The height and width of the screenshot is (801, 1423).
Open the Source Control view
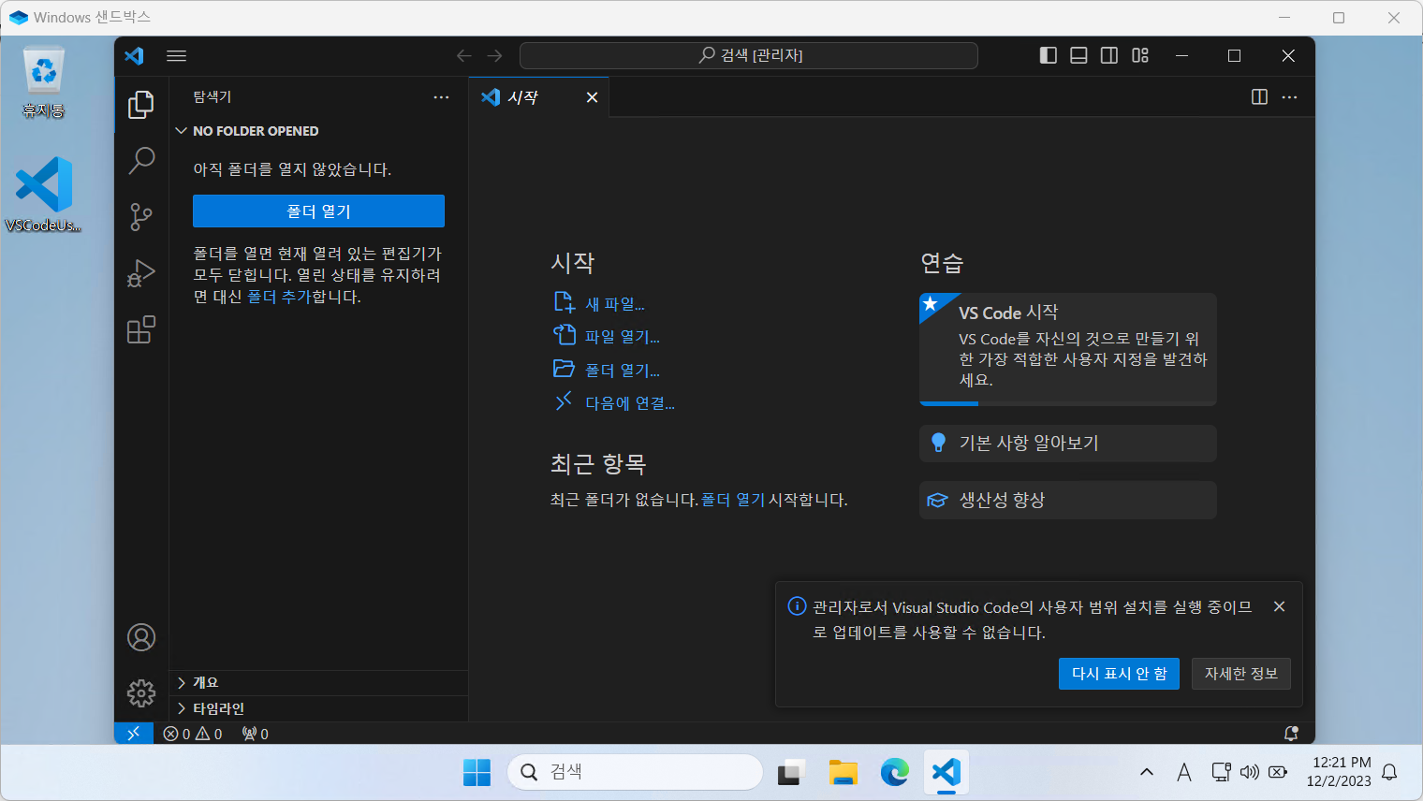[141, 217]
